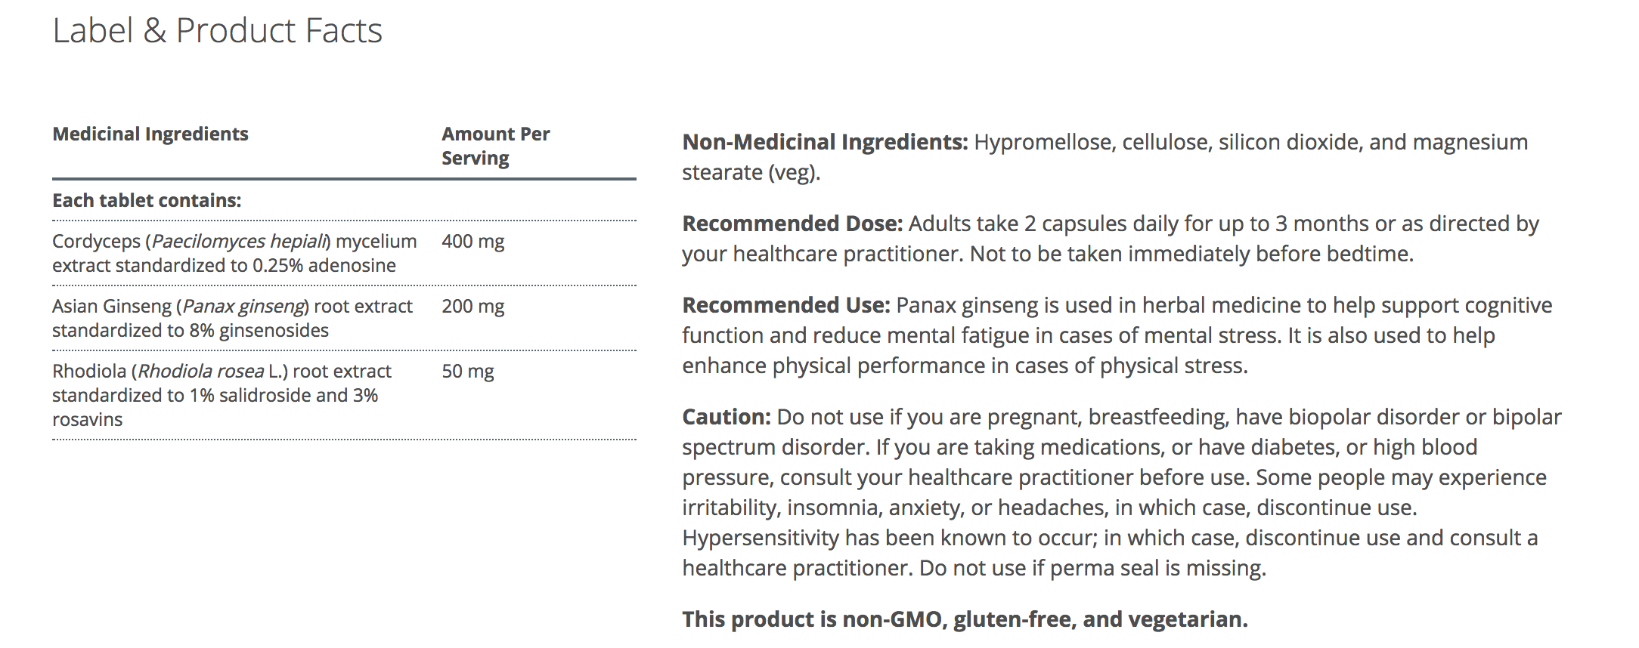Click the "Not to be taken immediately before bedtime" sentence
1639x648 pixels.
coord(1191,254)
